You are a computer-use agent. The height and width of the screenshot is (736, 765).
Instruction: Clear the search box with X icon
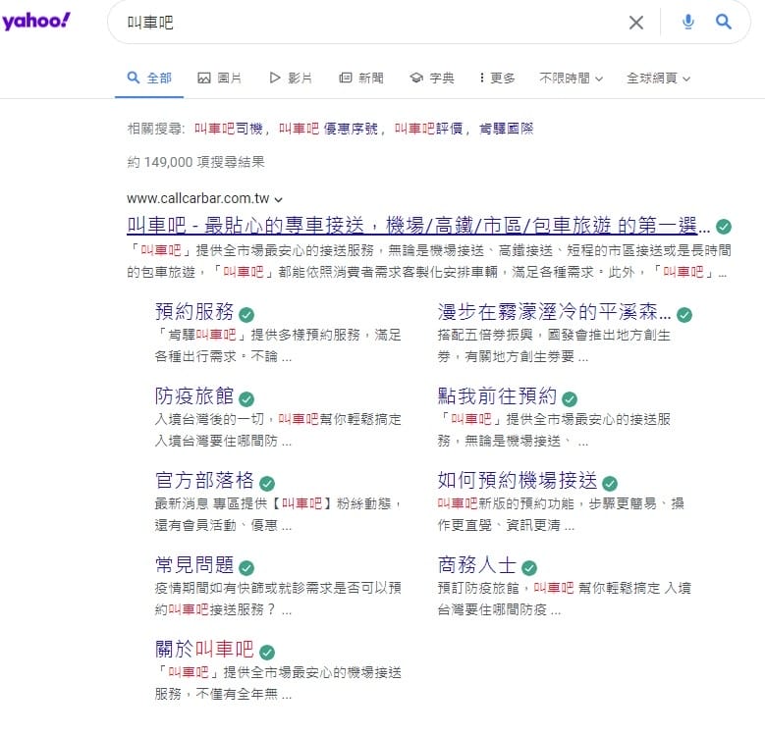point(635,23)
